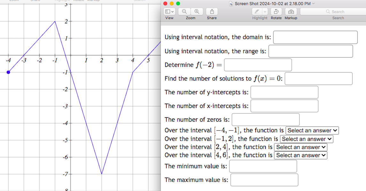366x191 pixels.
Task: Click the Zoom Out magnifier icon
Action: (x=184, y=11)
